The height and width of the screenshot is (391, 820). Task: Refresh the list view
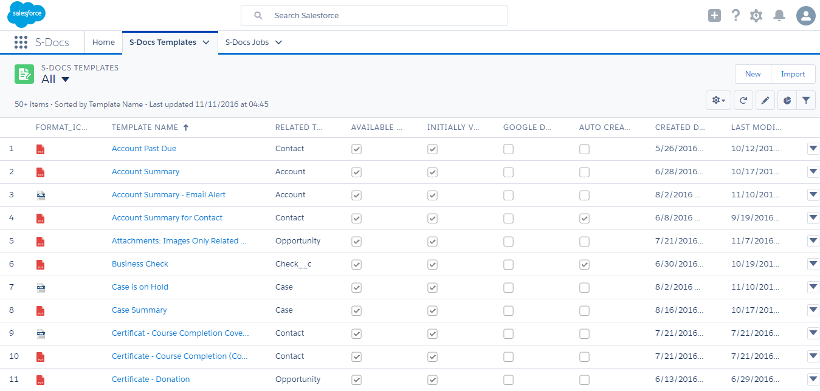click(743, 100)
